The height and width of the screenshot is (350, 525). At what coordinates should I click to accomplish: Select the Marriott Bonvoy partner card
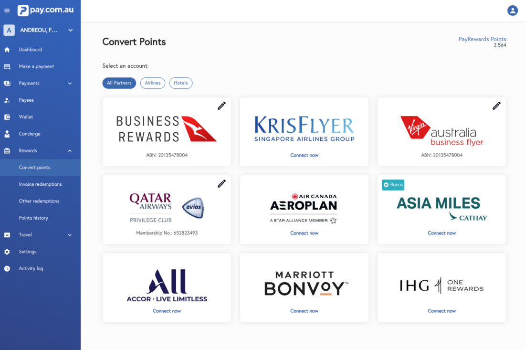coord(304,287)
